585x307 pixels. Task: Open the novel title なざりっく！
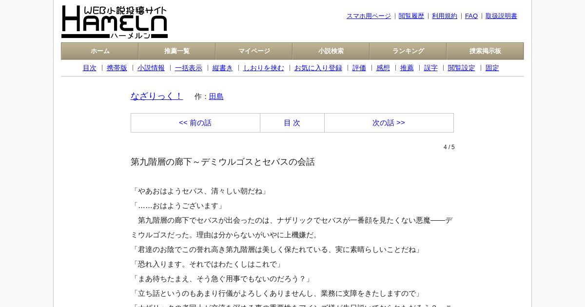[x=156, y=96]
